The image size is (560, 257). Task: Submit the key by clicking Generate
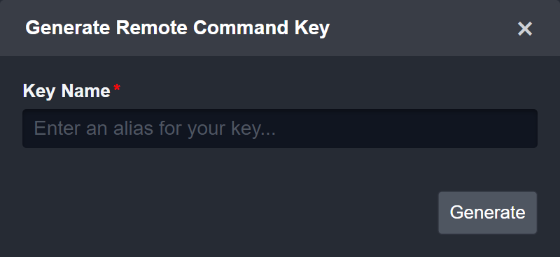click(487, 213)
